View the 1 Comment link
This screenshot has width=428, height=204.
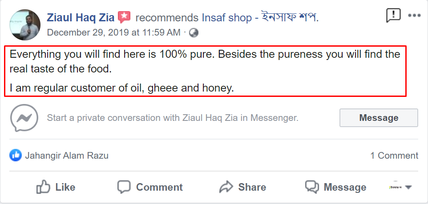[394, 156]
